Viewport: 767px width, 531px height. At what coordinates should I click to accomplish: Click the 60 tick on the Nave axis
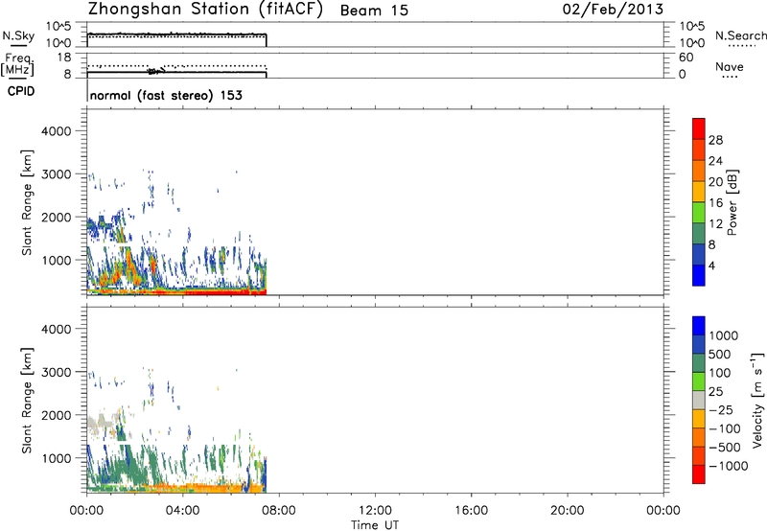(686, 58)
